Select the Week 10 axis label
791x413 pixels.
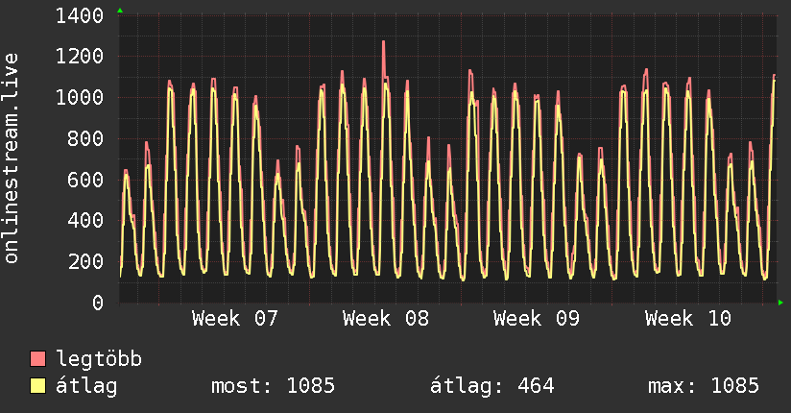[x=688, y=319]
